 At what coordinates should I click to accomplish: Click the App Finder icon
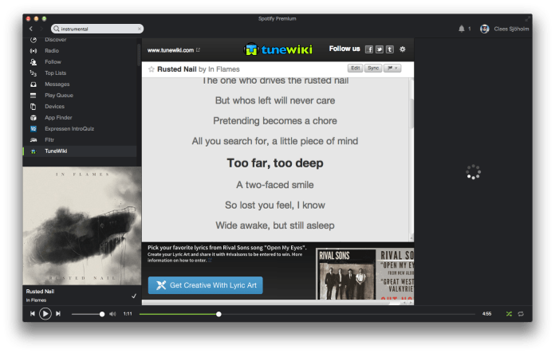pyautogui.click(x=33, y=117)
